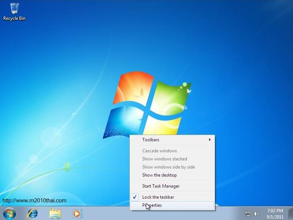The height and width of the screenshot is (220, 293).
Task: Open the volume speaker tray icon
Action: click(x=257, y=214)
